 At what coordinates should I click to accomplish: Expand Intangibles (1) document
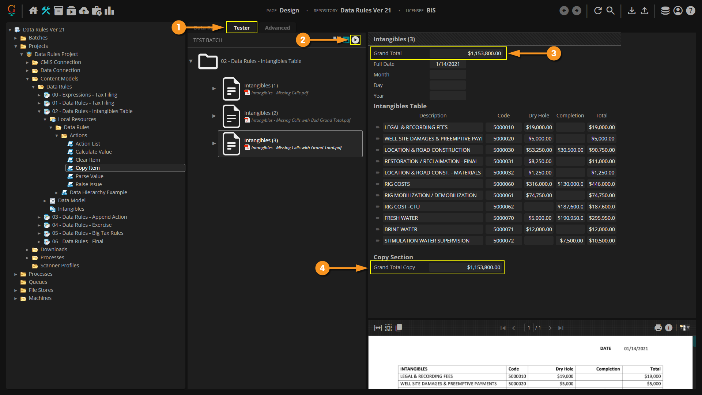point(214,89)
